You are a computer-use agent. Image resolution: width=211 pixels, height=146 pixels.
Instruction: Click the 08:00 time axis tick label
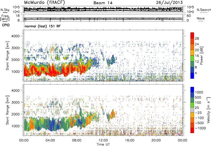pos(76,140)
